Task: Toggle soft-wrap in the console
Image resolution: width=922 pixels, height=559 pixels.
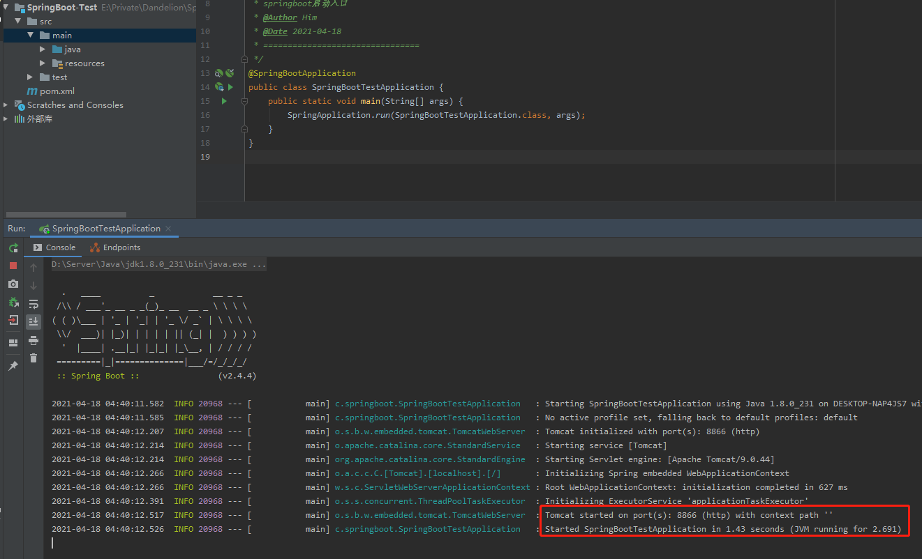Action: click(x=34, y=304)
